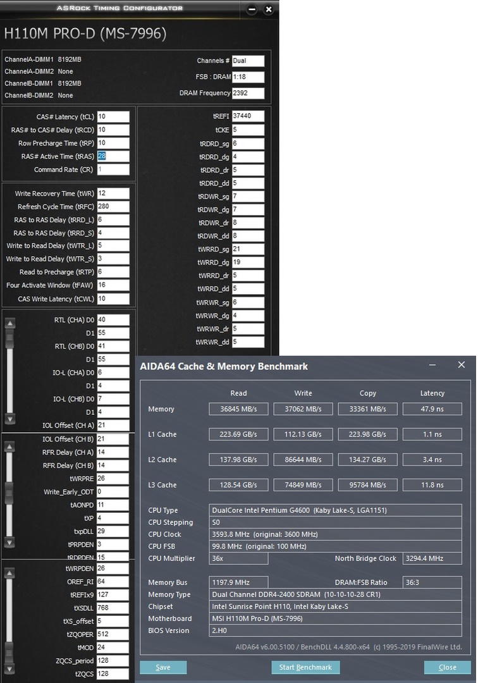Click the tWTR_L value field

click(x=113, y=245)
